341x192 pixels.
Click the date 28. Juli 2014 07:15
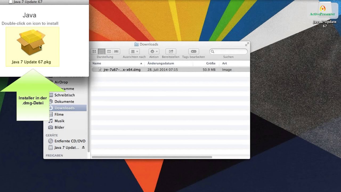click(x=163, y=70)
